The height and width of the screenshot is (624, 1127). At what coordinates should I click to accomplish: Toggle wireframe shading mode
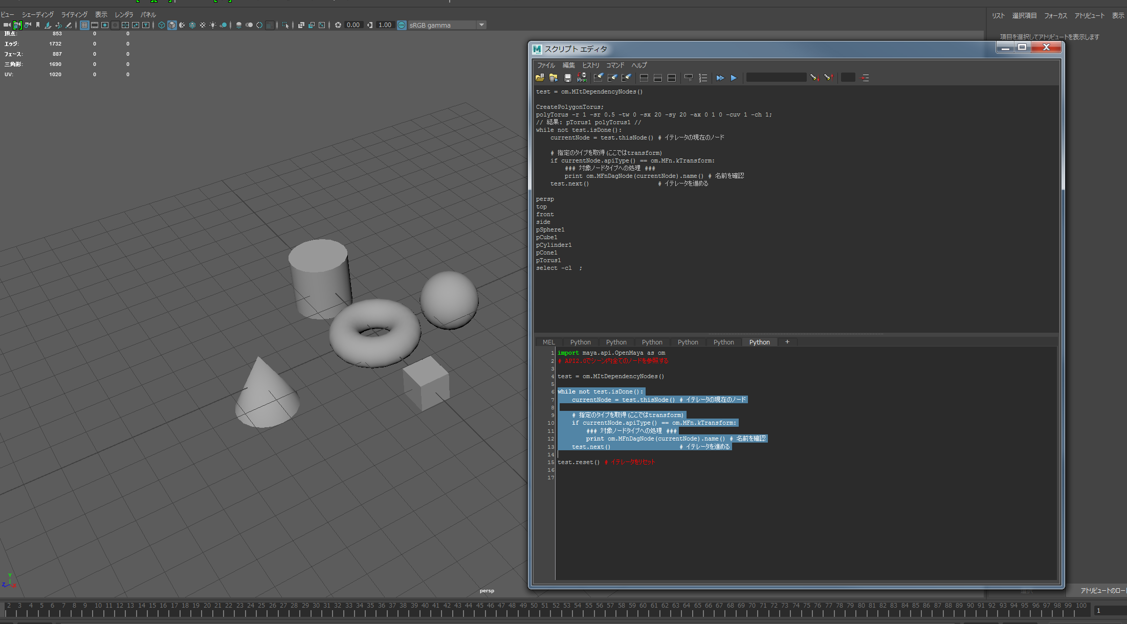click(161, 25)
